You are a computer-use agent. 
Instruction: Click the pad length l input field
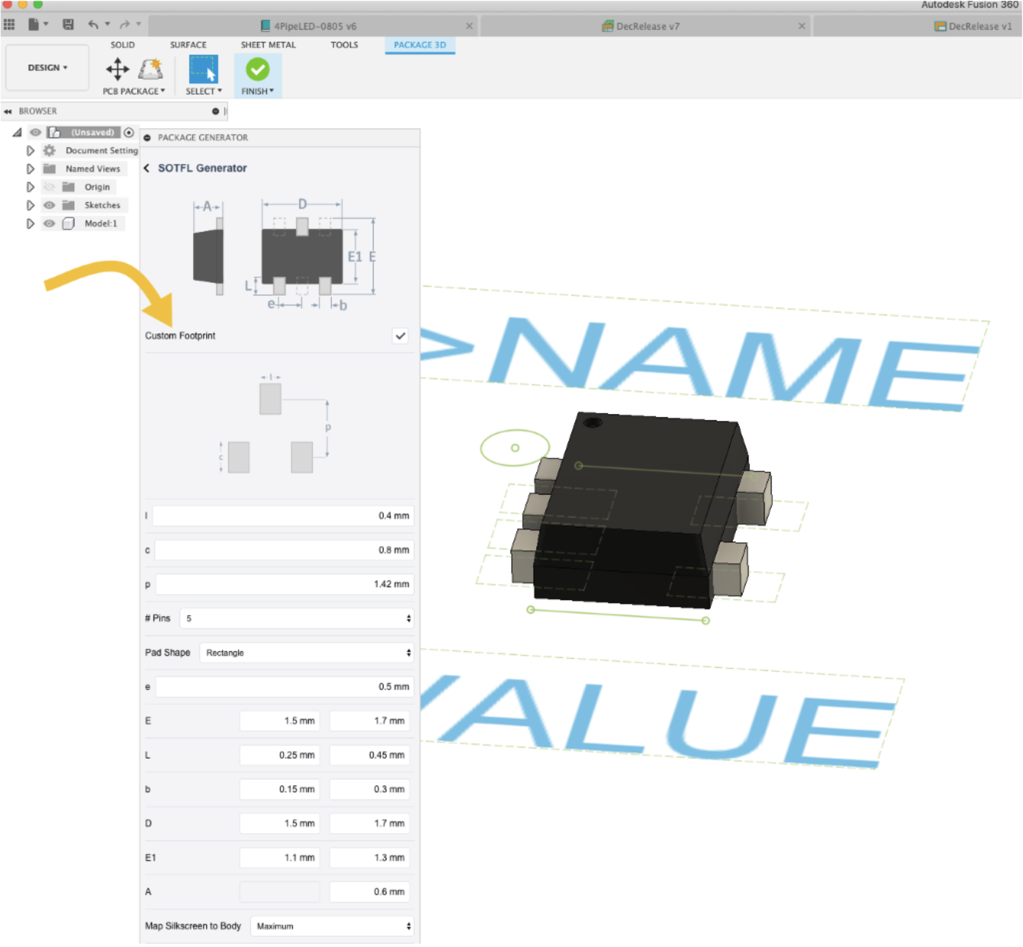click(x=283, y=516)
